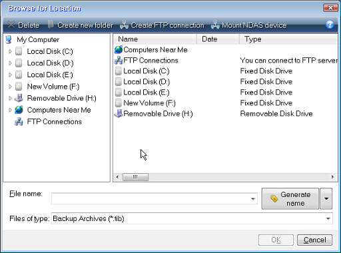Screen dimensions: 341x253
Task: Click the Mount NDAS device icon
Action: click(215, 25)
